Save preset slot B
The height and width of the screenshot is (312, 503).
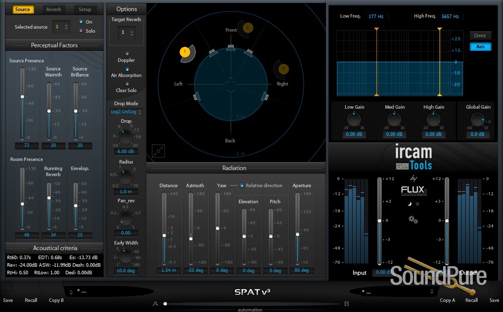tap(494, 300)
